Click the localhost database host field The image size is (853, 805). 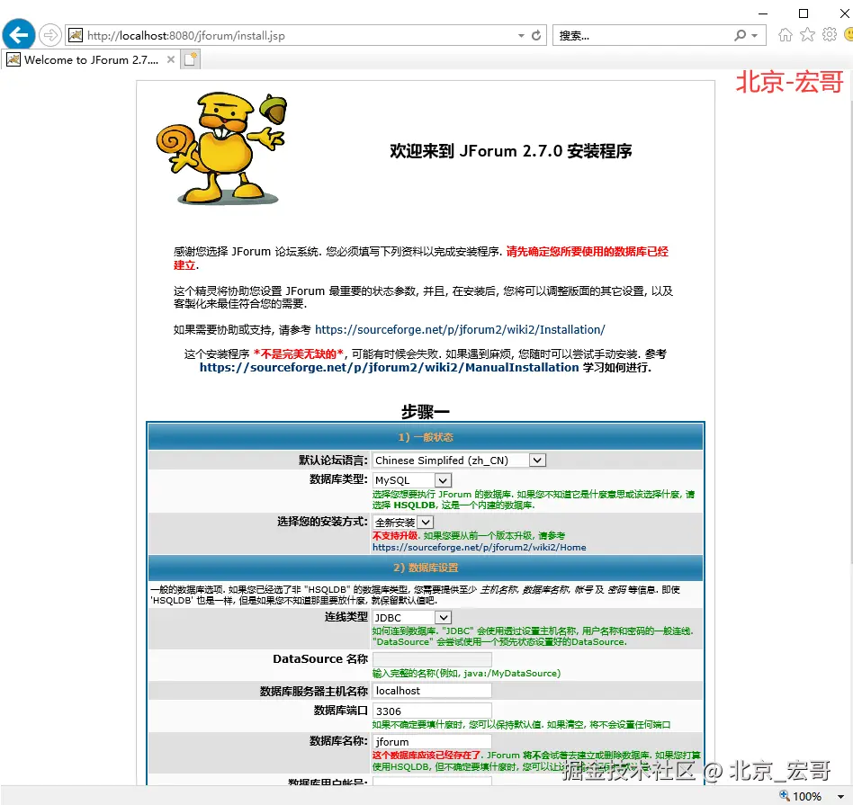click(432, 691)
